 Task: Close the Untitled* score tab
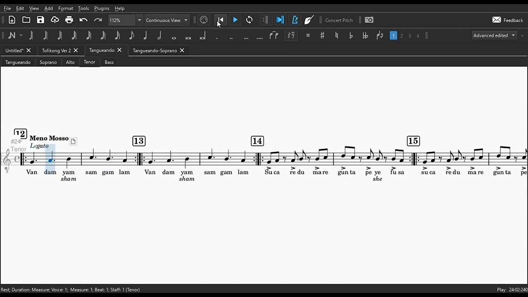point(28,50)
